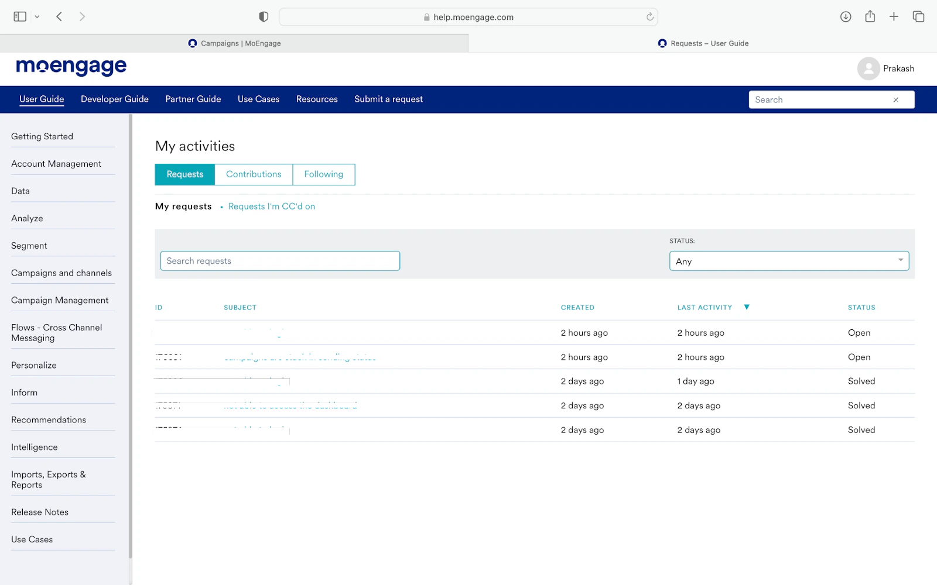Open Data section in sidebar
Image resolution: width=937 pixels, height=585 pixels.
[20, 191]
